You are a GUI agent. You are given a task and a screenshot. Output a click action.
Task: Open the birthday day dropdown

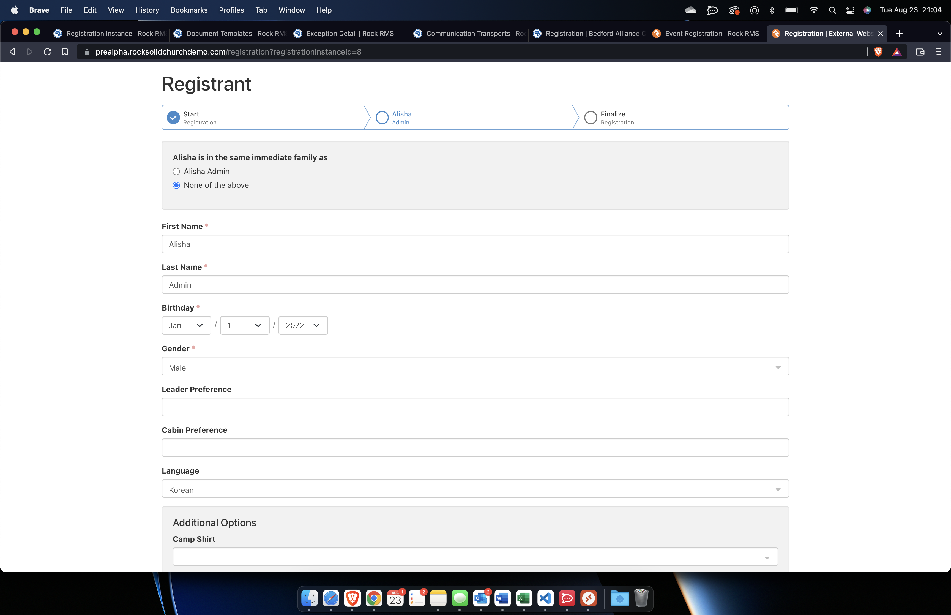coord(245,325)
